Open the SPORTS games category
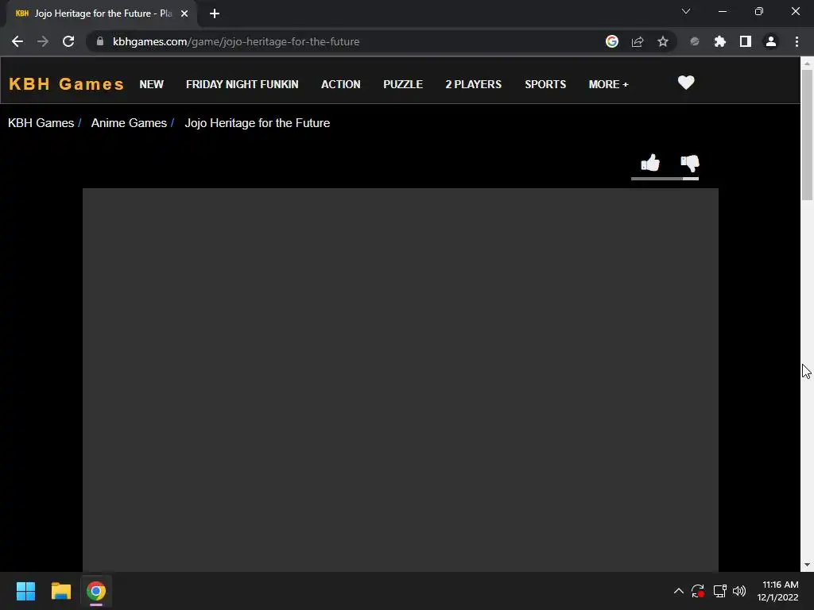Image resolution: width=814 pixels, height=610 pixels. pos(545,84)
